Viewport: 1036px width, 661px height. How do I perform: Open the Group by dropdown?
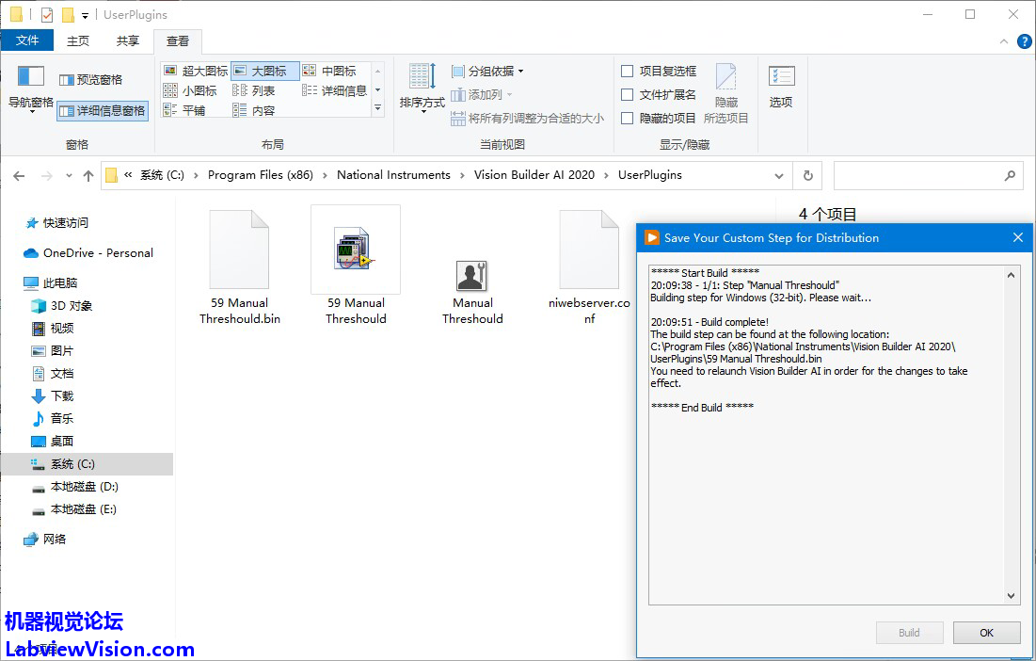pyautogui.click(x=487, y=71)
